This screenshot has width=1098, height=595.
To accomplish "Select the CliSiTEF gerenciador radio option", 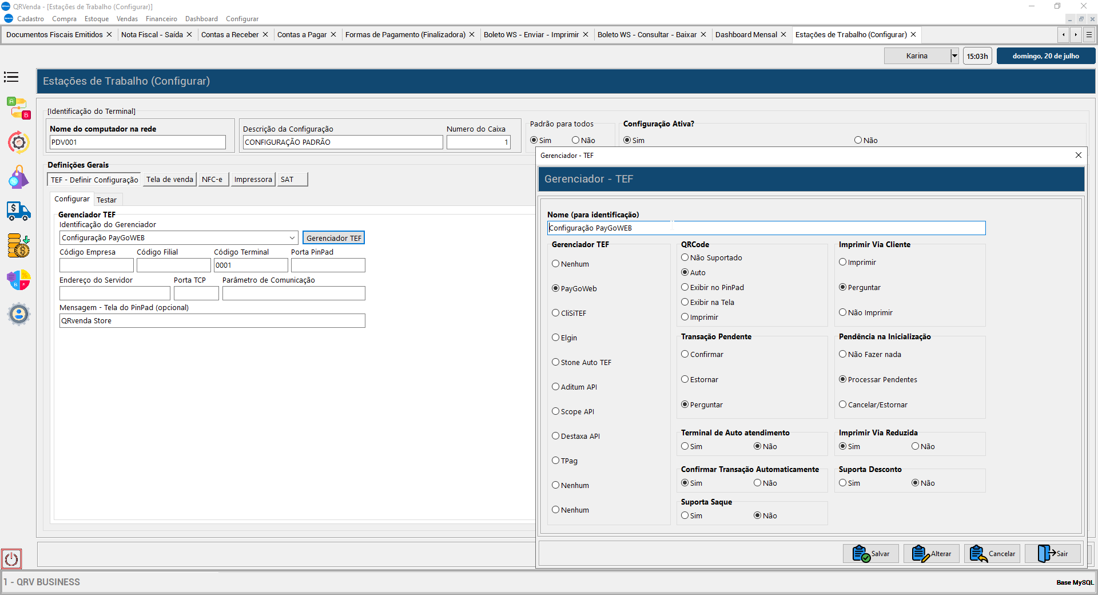I will (555, 313).
